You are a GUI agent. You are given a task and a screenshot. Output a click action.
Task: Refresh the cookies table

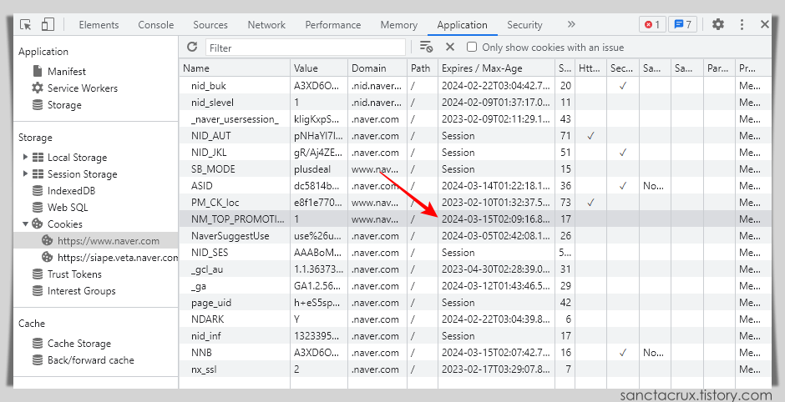(x=192, y=47)
